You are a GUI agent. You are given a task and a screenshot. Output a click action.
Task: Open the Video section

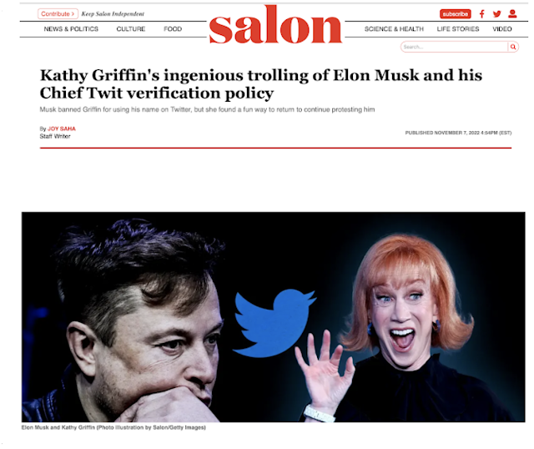pyautogui.click(x=502, y=29)
